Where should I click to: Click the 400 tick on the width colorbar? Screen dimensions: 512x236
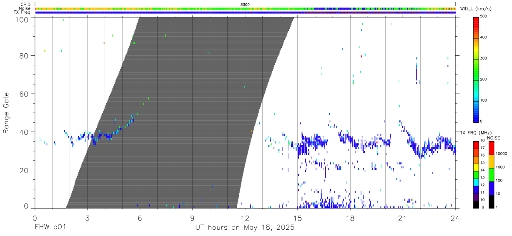[484, 37]
